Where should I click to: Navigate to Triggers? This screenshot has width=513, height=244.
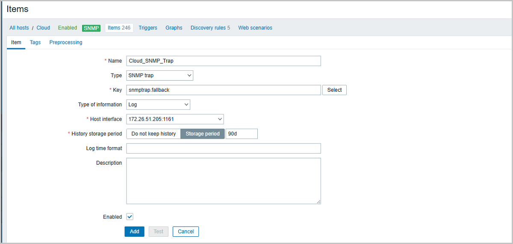pos(148,28)
